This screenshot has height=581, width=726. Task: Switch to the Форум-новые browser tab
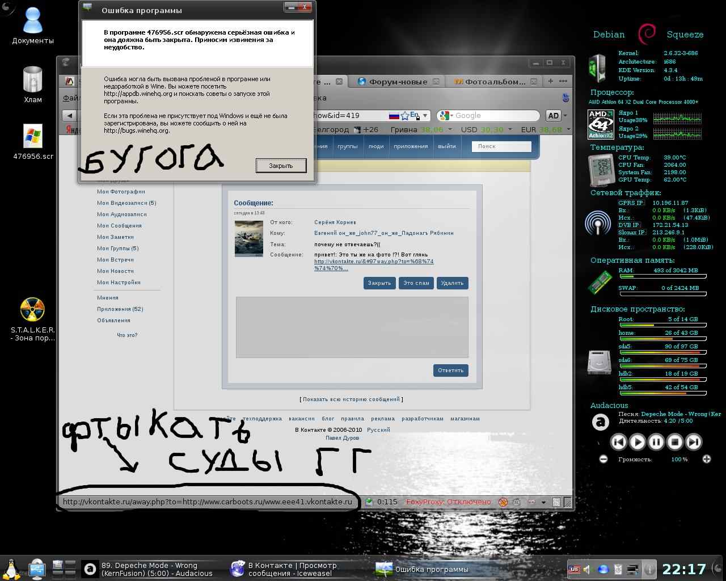pyautogui.click(x=392, y=82)
